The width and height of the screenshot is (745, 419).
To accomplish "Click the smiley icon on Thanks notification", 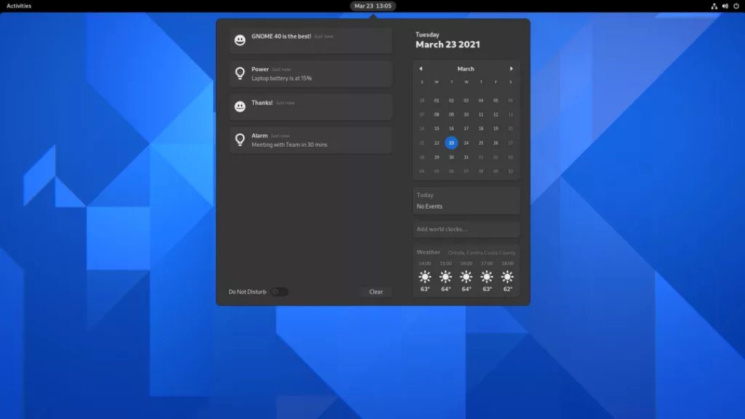I will coord(240,107).
